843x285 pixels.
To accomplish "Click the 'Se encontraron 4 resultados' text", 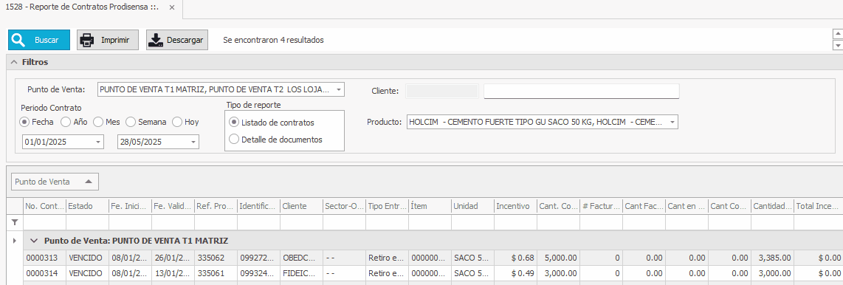I will pyautogui.click(x=273, y=40).
